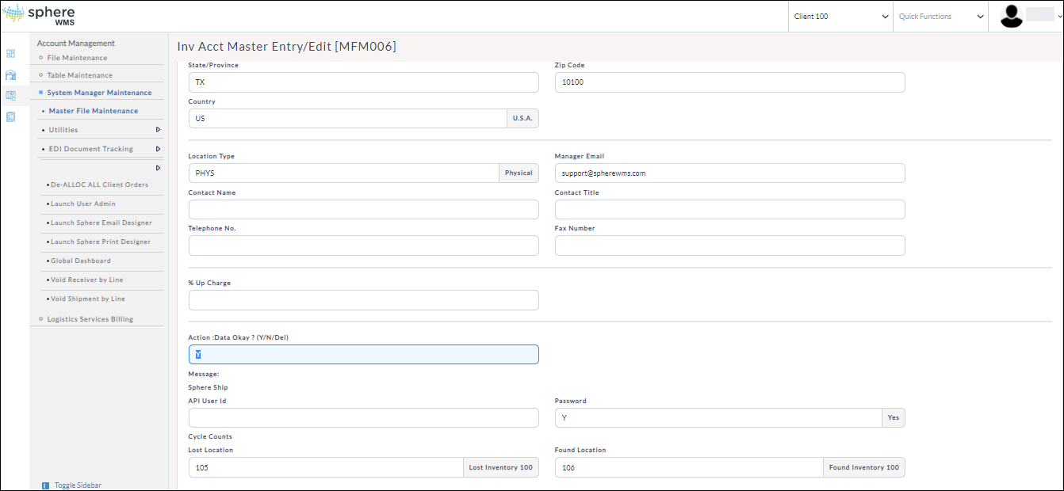This screenshot has width=1064, height=491.
Task: Open Launch Sphere Print Designer
Action: coord(100,242)
